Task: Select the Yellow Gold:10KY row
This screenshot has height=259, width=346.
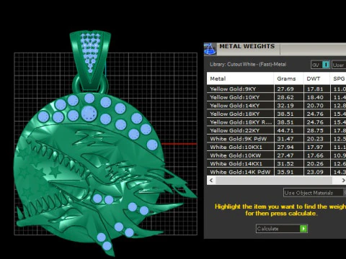Action: pos(276,97)
